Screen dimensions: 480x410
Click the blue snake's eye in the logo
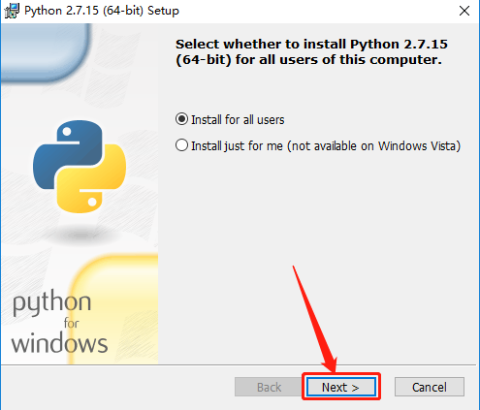(x=67, y=132)
